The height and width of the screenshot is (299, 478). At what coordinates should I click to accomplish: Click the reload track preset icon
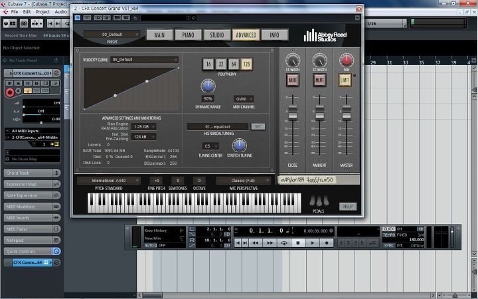click(x=56, y=60)
